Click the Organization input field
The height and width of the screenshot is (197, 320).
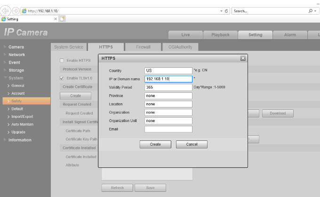pyautogui.click(x=168, y=113)
